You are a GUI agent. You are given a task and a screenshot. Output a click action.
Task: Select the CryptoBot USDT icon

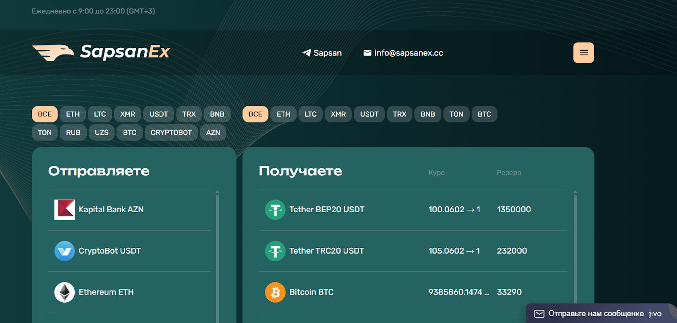point(65,251)
